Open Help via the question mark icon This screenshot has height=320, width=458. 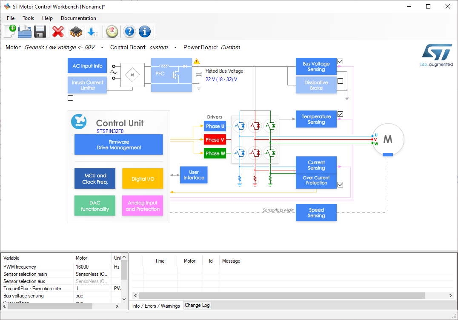tap(129, 31)
